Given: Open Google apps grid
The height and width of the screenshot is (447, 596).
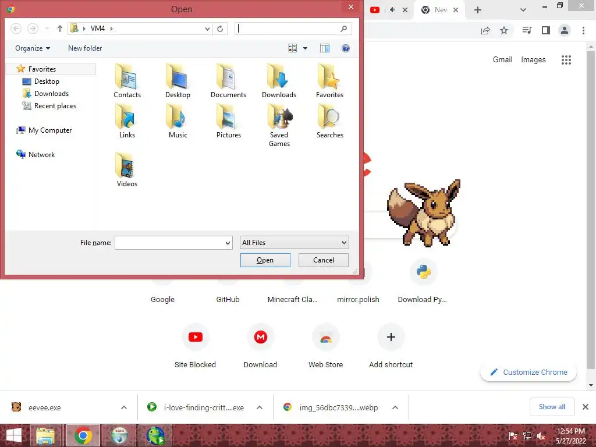Looking at the screenshot, I should tap(566, 60).
